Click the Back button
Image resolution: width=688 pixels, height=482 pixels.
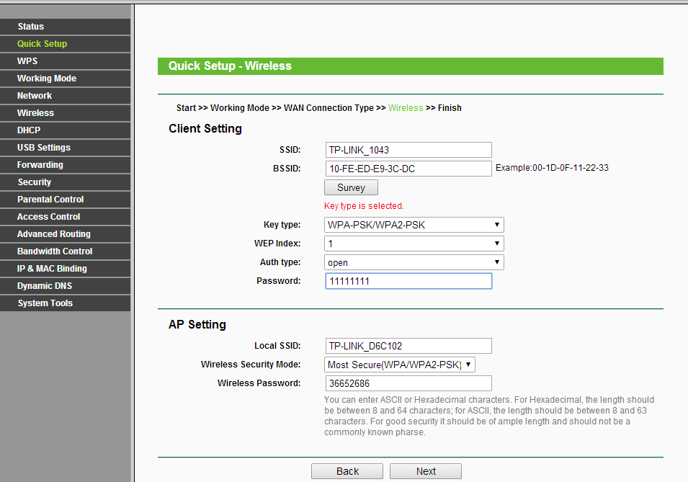point(347,471)
